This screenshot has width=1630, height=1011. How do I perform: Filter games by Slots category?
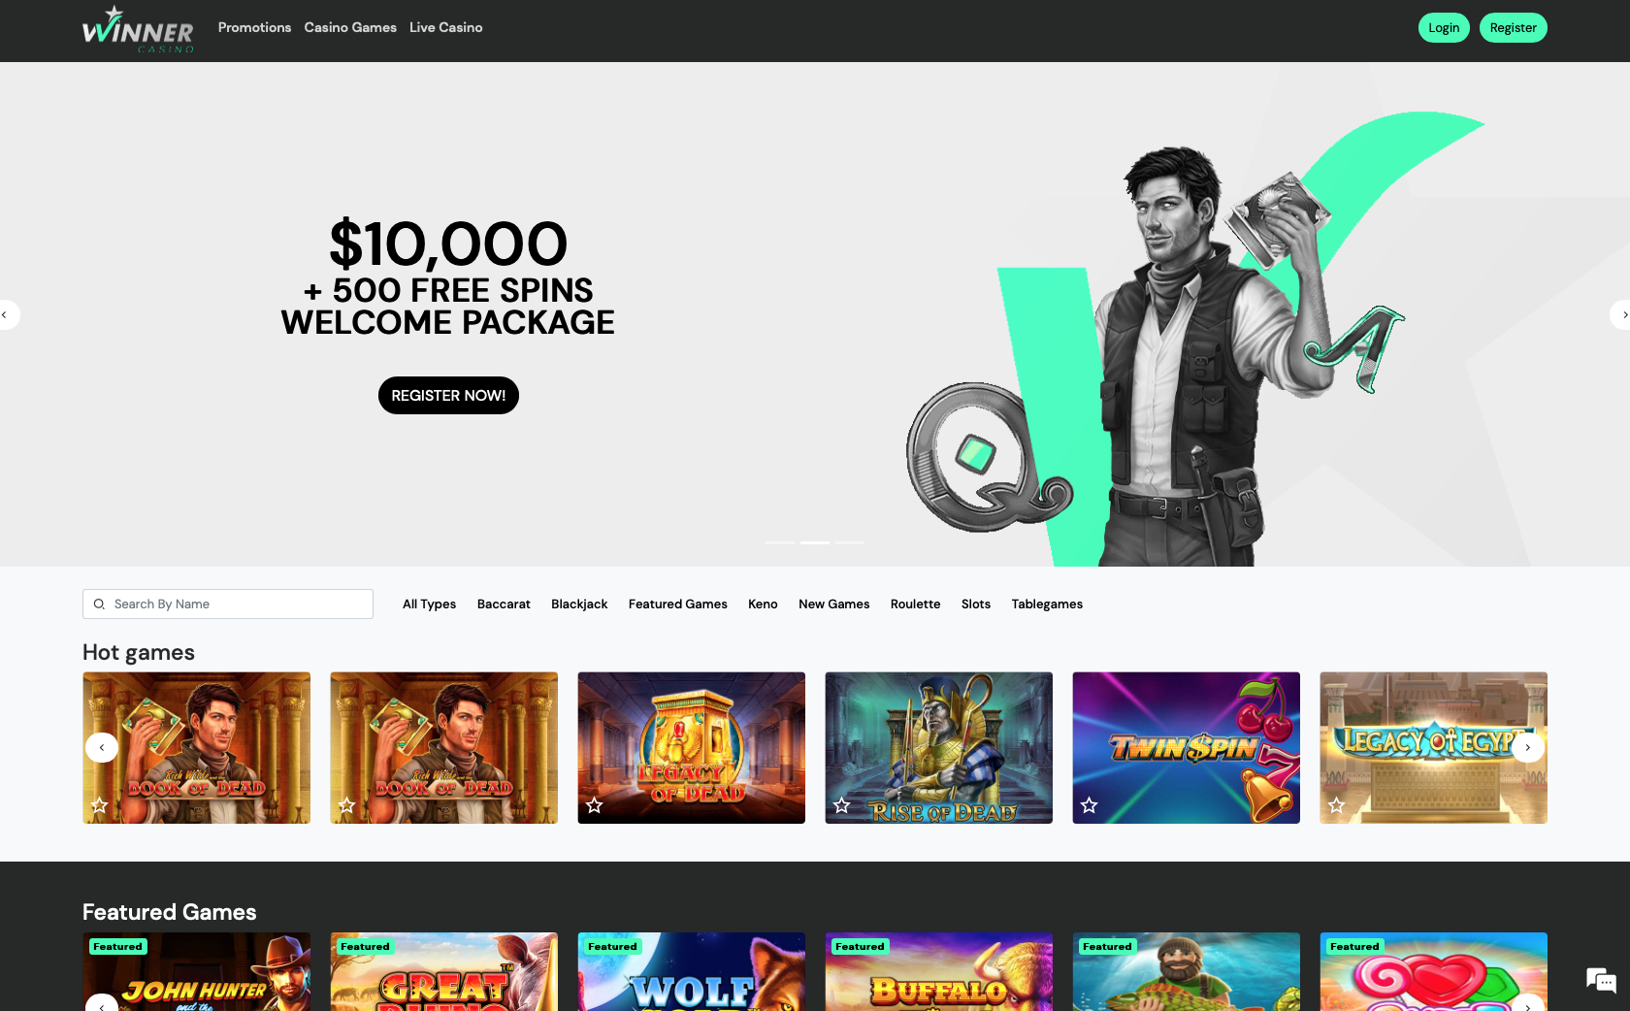pos(976,603)
